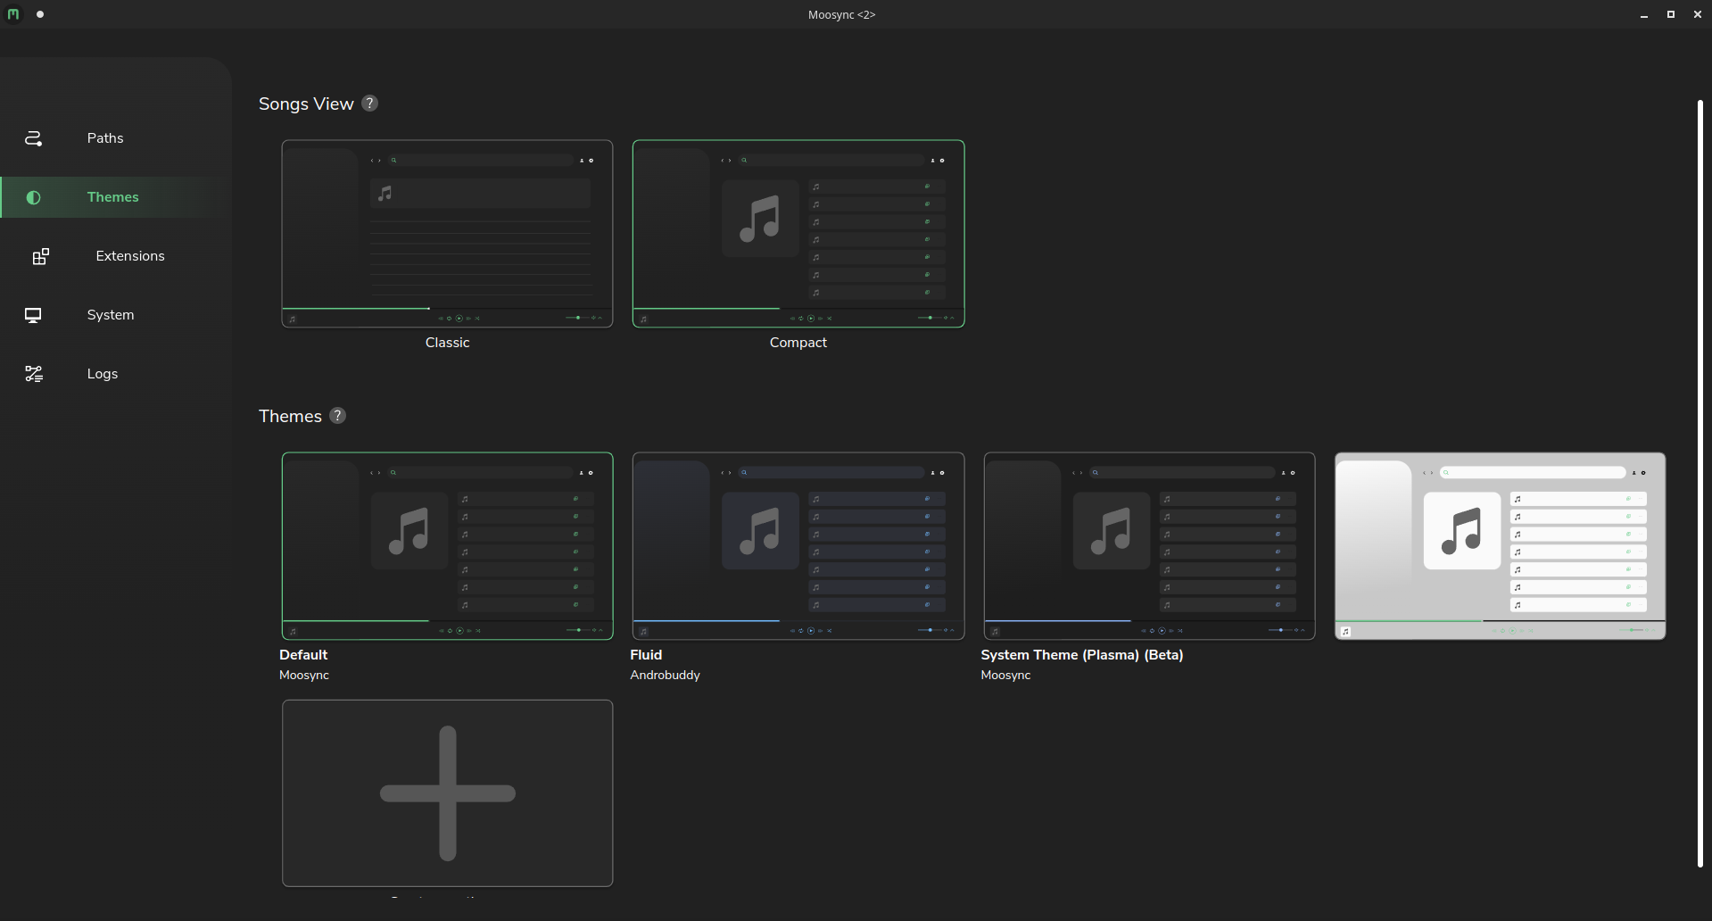
Task: Click the System Theme (Plasma) (Beta) title
Action: [x=1082, y=655]
